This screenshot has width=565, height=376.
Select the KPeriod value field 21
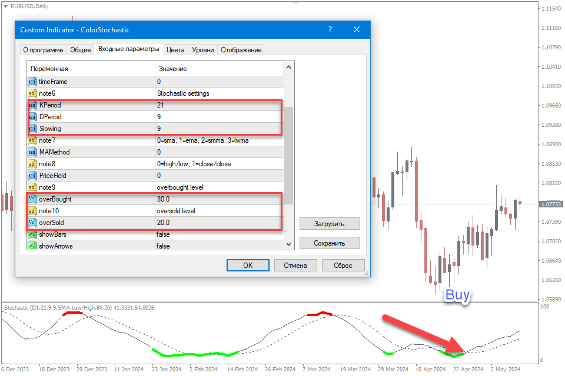(218, 105)
